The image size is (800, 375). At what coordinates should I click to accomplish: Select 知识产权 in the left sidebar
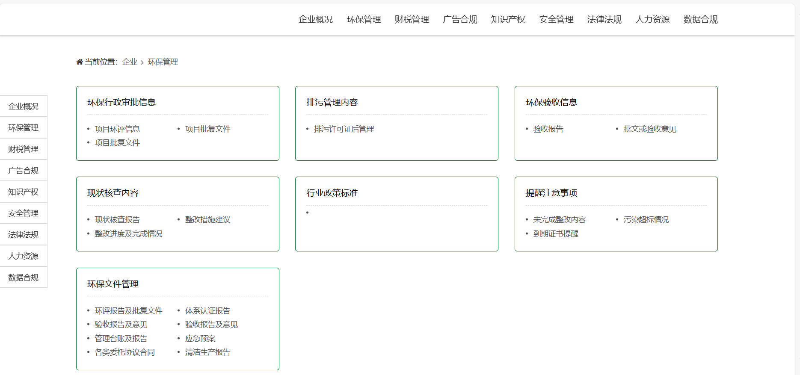(24, 192)
